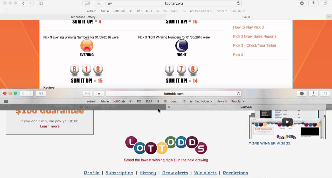332x178 pixels.
Task: Play the winner video thumbnail
Action: pyautogui.click(x=287, y=122)
